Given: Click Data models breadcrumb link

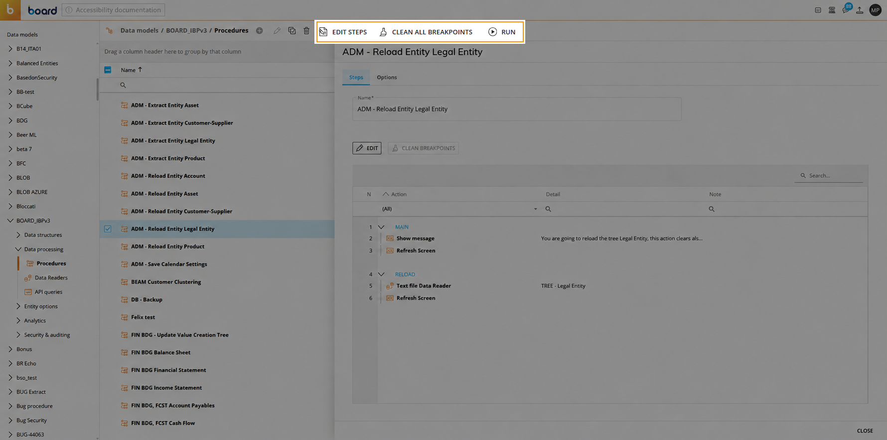Looking at the screenshot, I should pyautogui.click(x=140, y=30).
